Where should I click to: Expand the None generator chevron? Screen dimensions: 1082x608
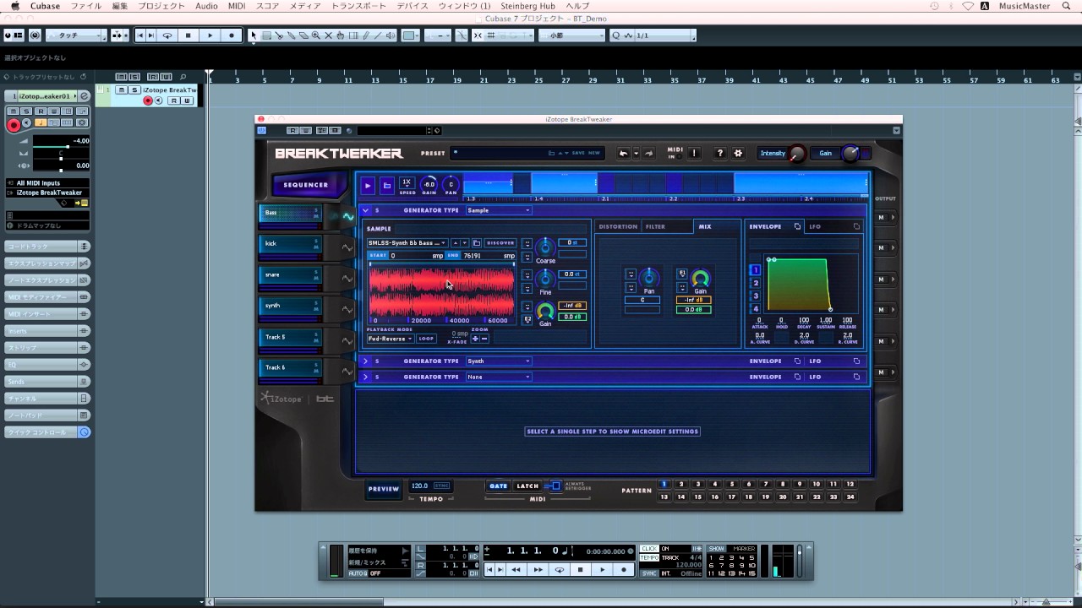[365, 377]
